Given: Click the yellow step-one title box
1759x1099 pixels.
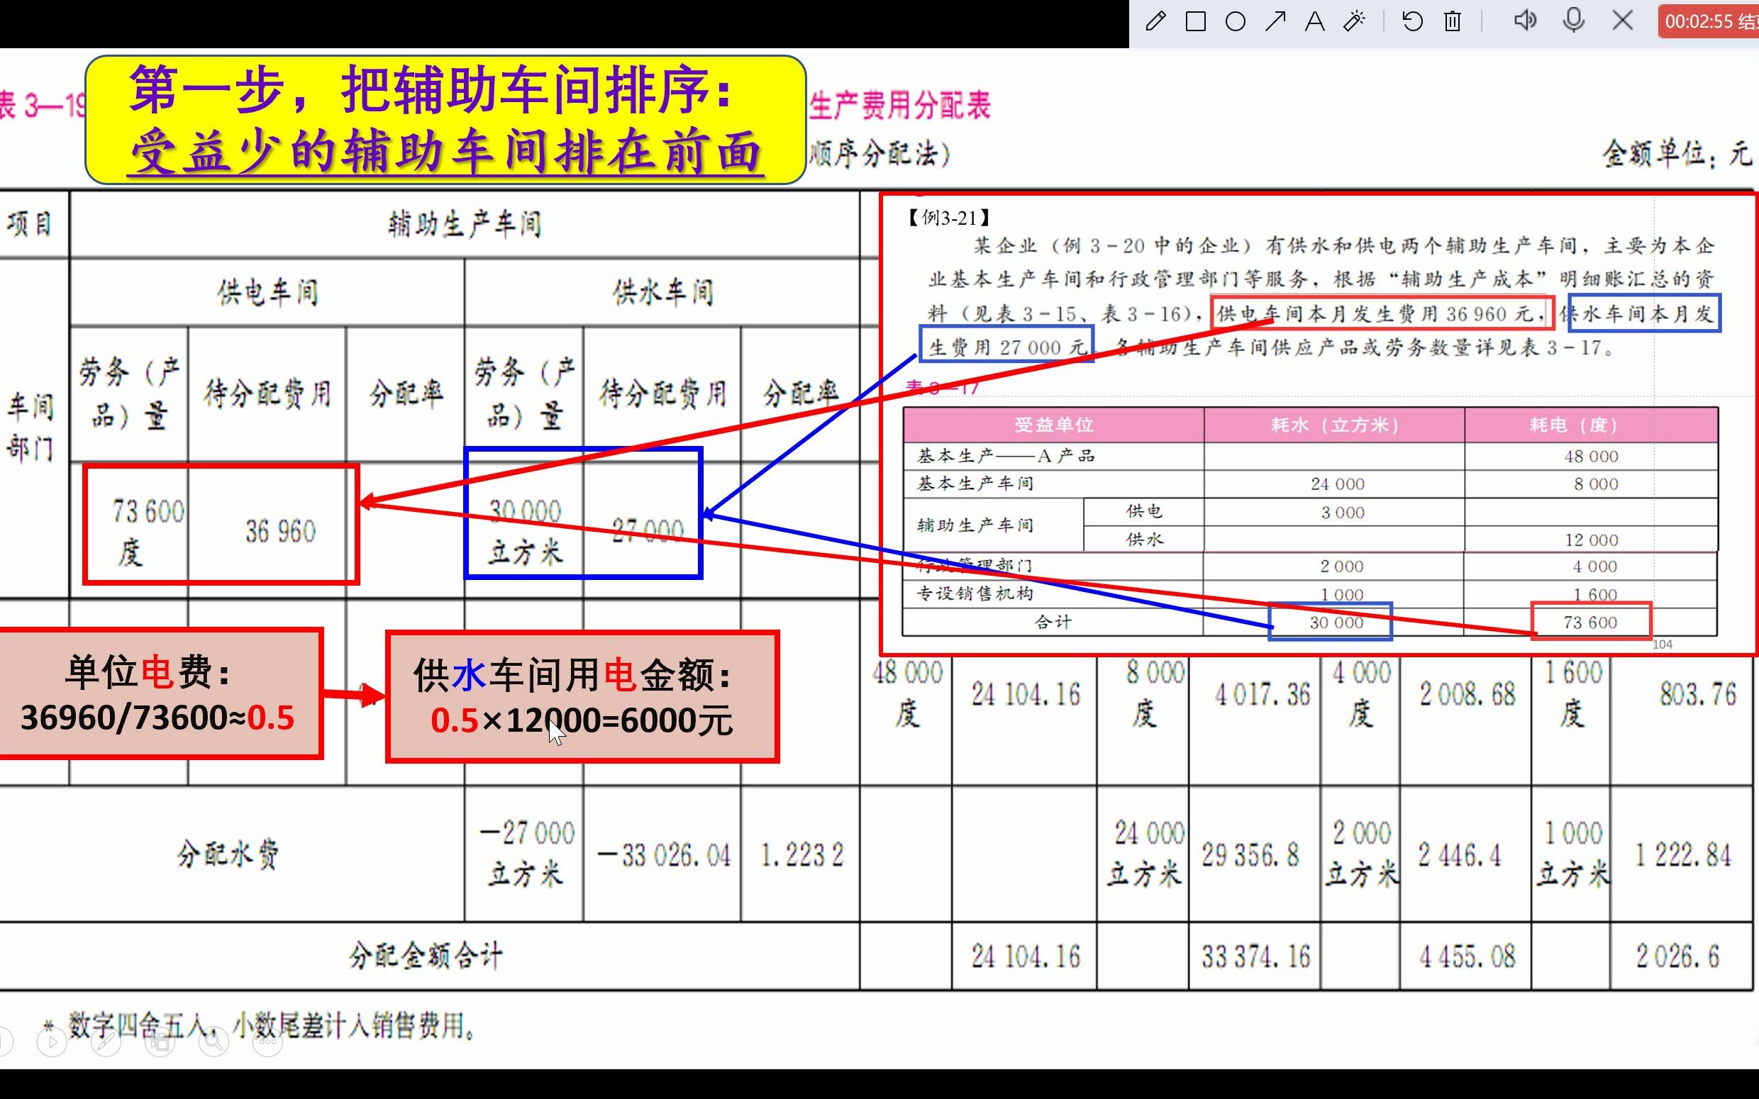Looking at the screenshot, I should [x=445, y=120].
